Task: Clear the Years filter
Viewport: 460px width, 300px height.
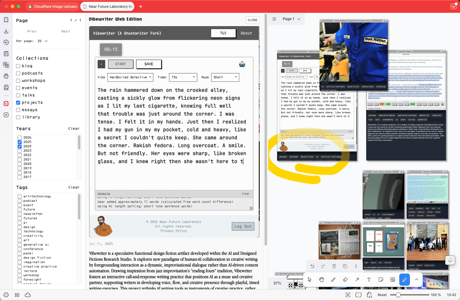Action: pos(74,129)
